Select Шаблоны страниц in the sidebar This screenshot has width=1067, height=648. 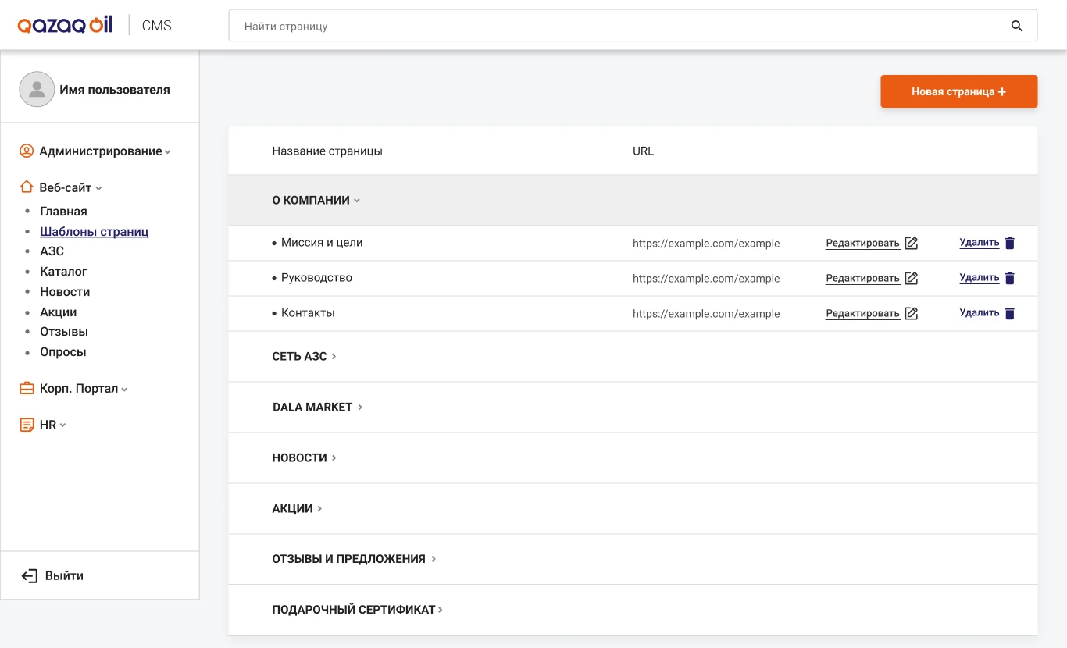[x=95, y=232]
